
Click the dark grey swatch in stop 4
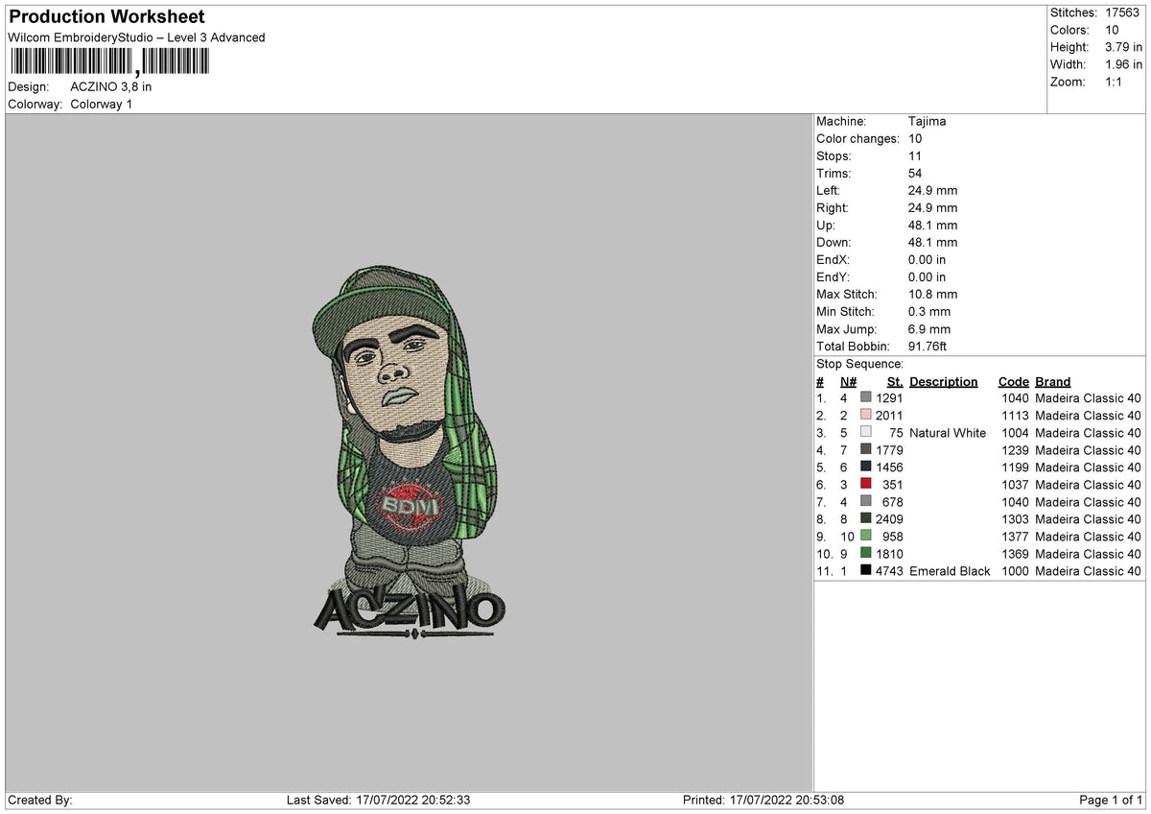point(866,449)
